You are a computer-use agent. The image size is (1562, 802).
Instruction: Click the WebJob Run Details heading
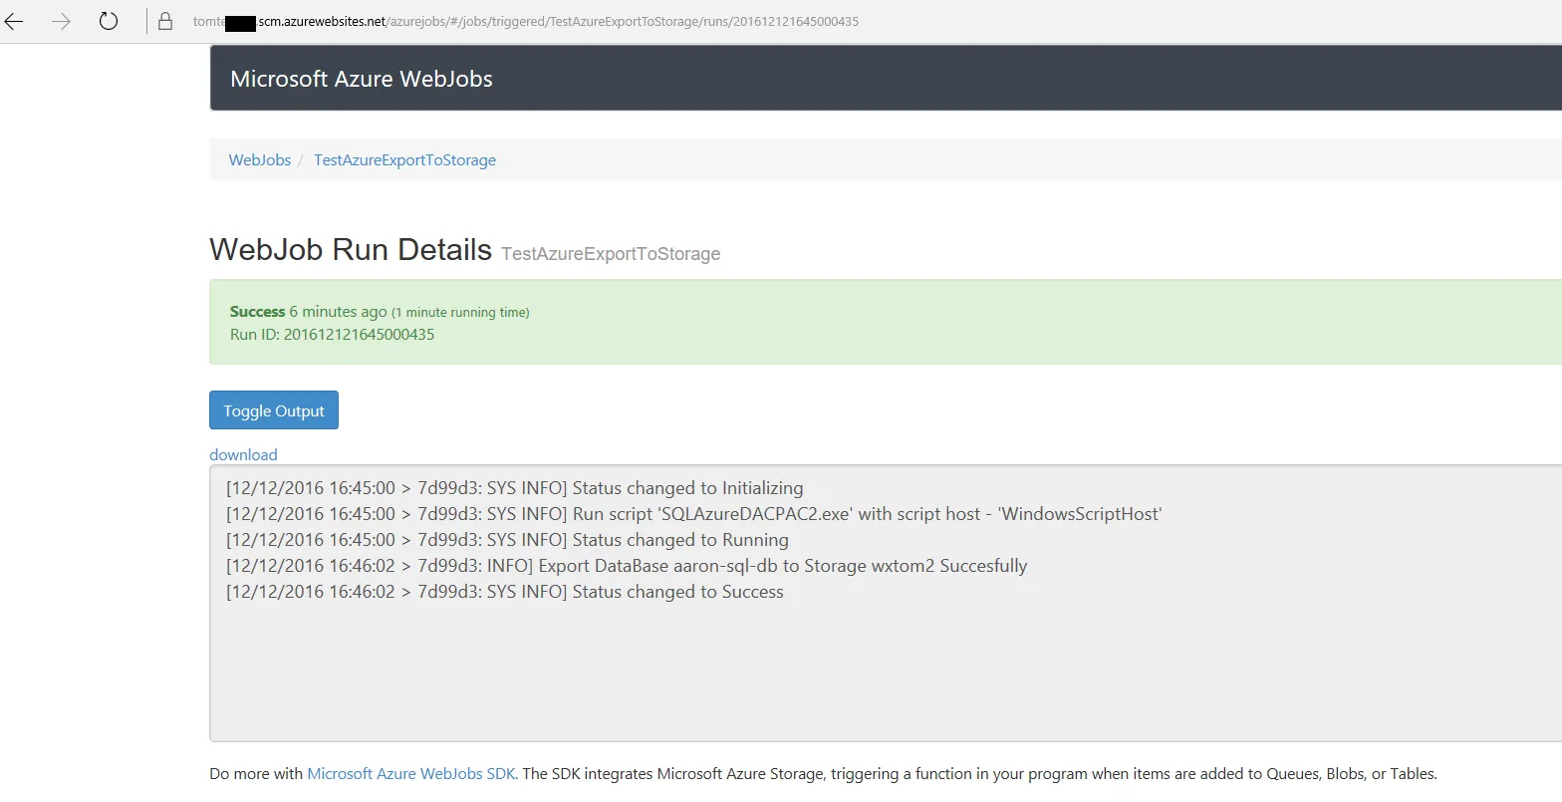(351, 249)
